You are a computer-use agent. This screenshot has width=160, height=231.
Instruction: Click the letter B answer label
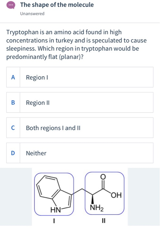tap(13, 103)
